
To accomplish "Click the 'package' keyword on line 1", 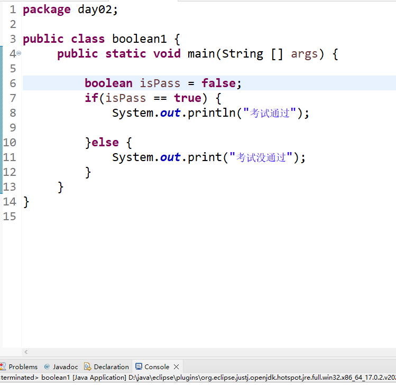I will (47, 11).
